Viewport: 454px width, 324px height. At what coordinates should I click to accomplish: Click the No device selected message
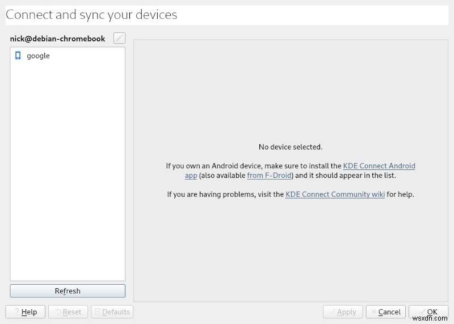291,147
